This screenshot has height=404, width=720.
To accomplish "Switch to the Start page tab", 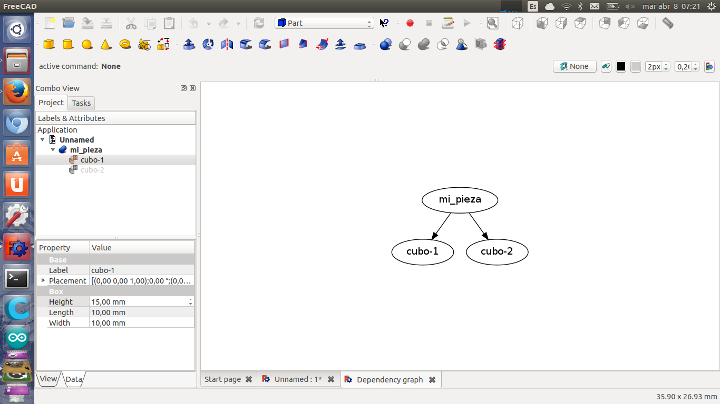I will click(x=222, y=379).
